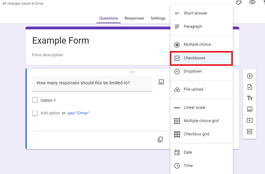This screenshot has width=265, height=174.
Task: Click the Add option checkbox
Action: [35, 113]
